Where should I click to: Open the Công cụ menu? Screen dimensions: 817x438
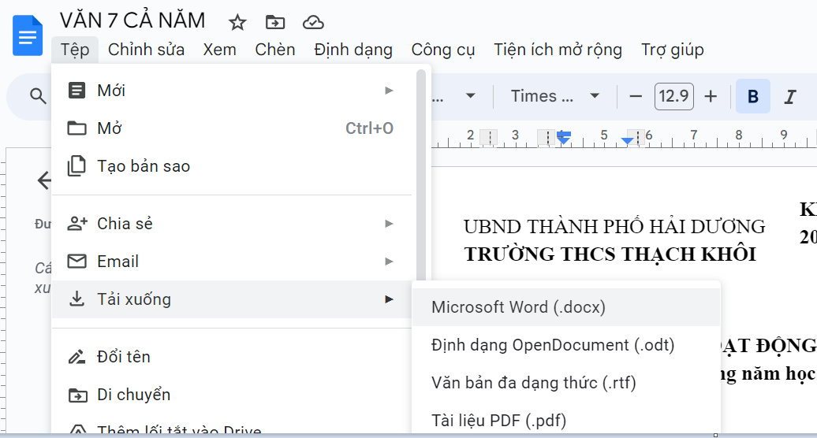pyautogui.click(x=443, y=50)
